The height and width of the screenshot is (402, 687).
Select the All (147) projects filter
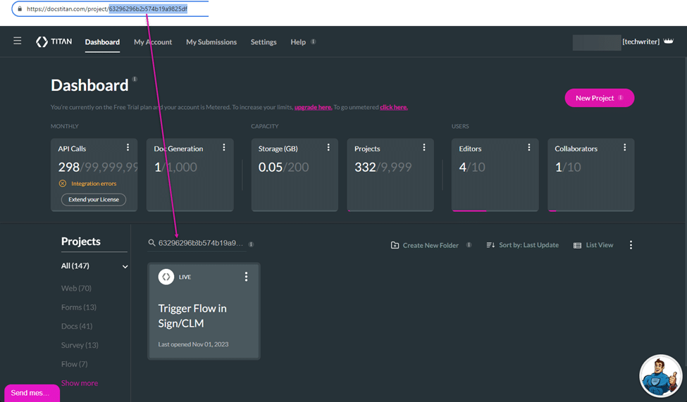(75, 266)
